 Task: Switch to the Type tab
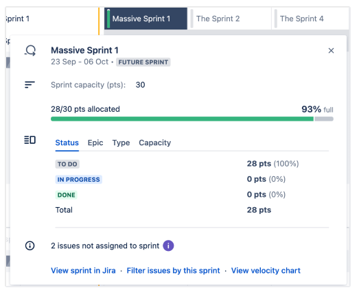click(121, 143)
